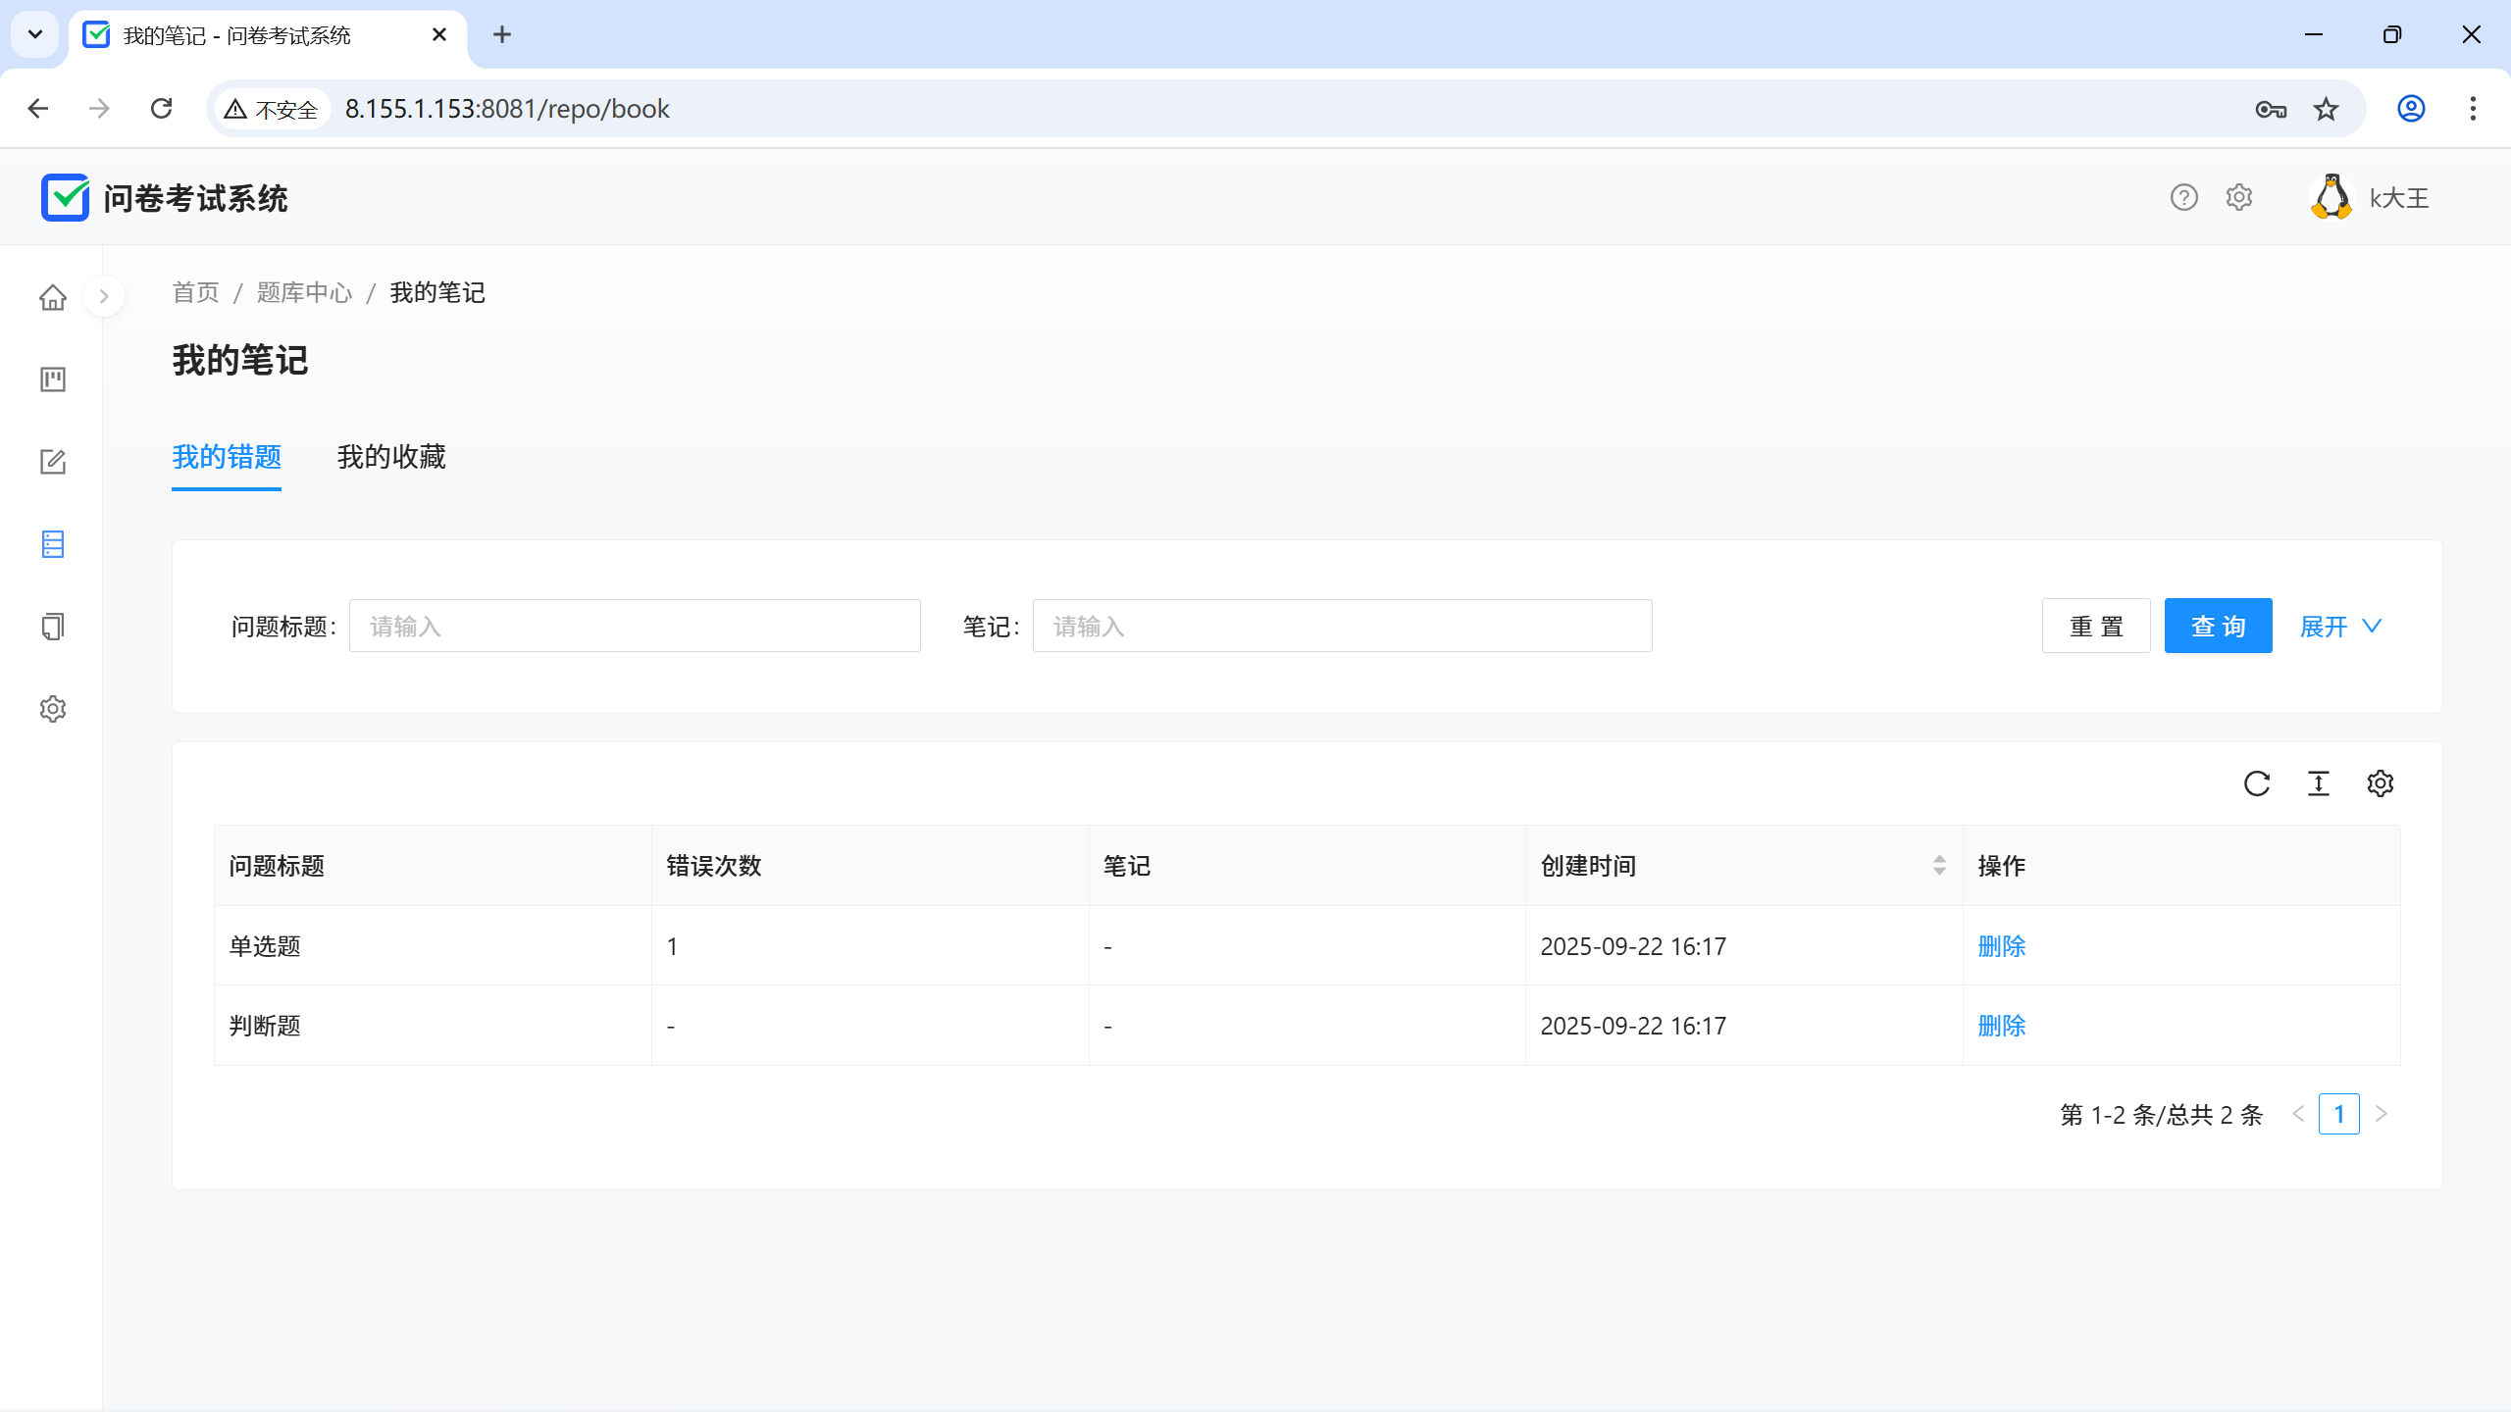Screen dimensions: 2511x1412
Task: Select the 我的错题 tab
Action: (227, 457)
